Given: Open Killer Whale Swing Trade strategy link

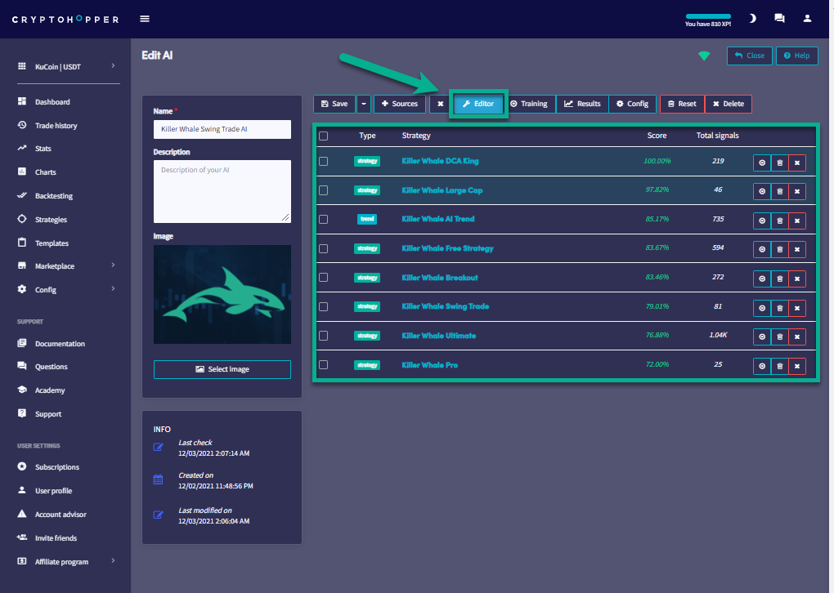Looking at the screenshot, I should coord(445,307).
